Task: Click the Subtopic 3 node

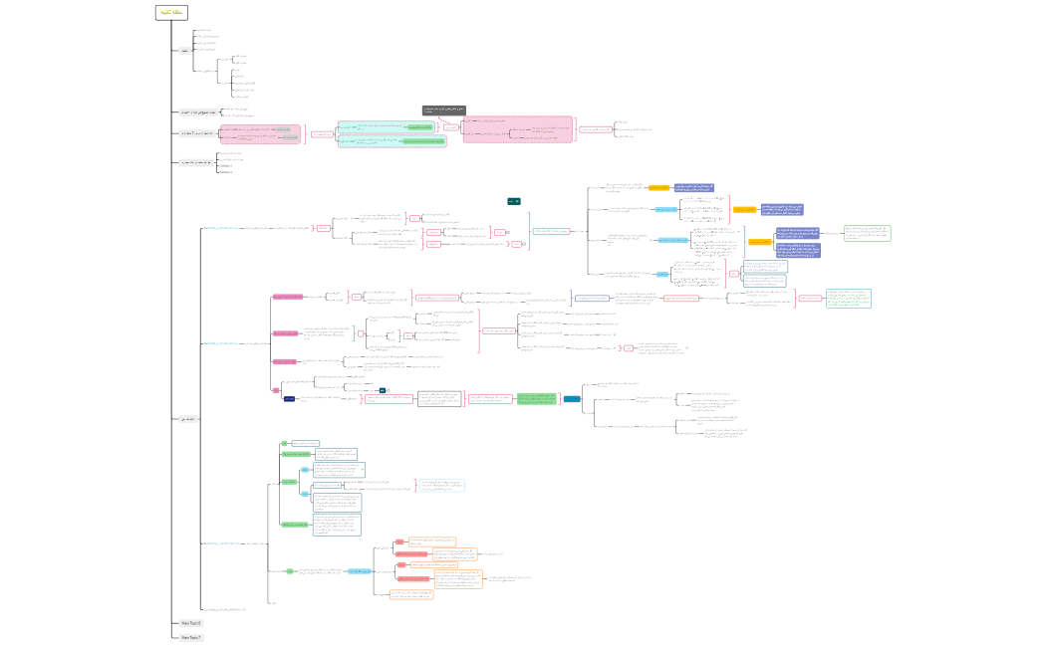Action: point(226,165)
